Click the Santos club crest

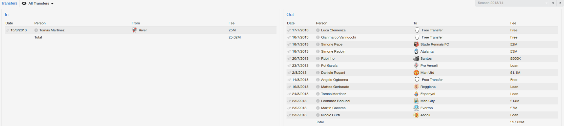point(416,59)
